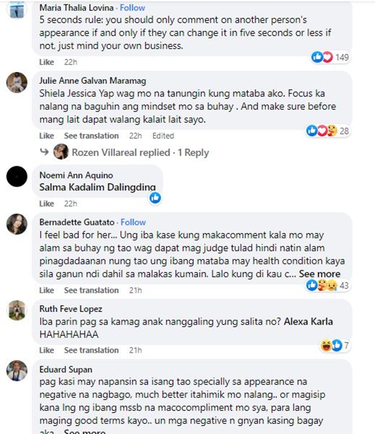The height and width of the screenshot is (434, 375).
Task: Open Bernadette Guatato's profile avatar
Action: click(x=17, y=224)
